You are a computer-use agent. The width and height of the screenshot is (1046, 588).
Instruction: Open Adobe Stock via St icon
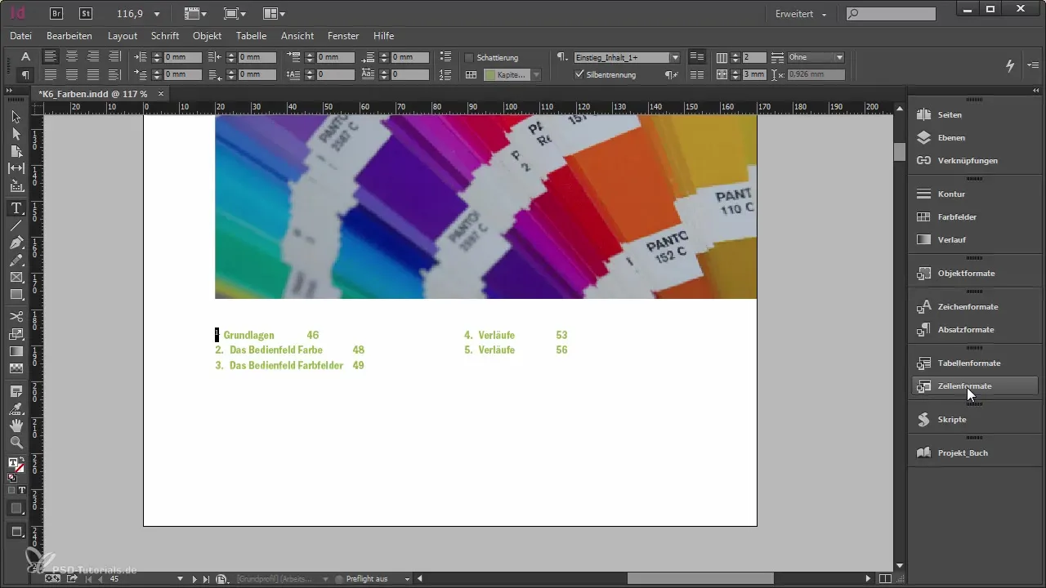[85, 14]
